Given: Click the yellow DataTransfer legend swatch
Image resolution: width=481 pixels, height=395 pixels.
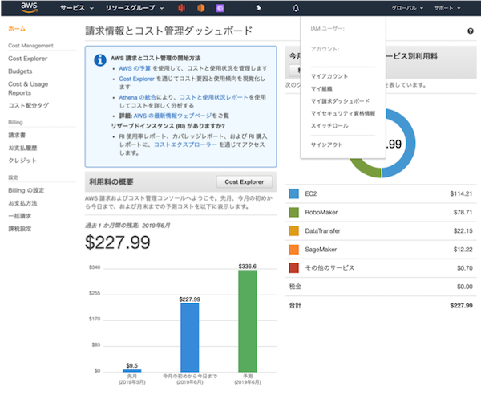Looking at the screenshot, I should pos(294,230).
